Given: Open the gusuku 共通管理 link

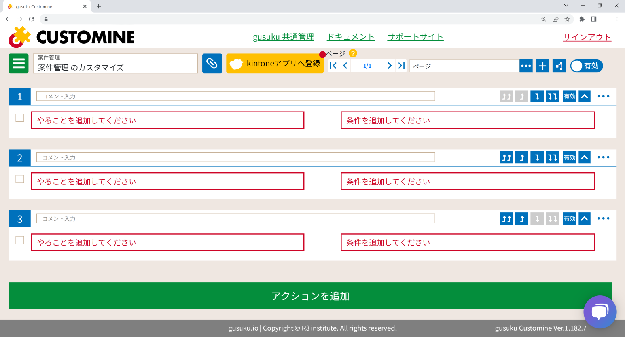Looking at the screenshot, I should click(283, 37).
